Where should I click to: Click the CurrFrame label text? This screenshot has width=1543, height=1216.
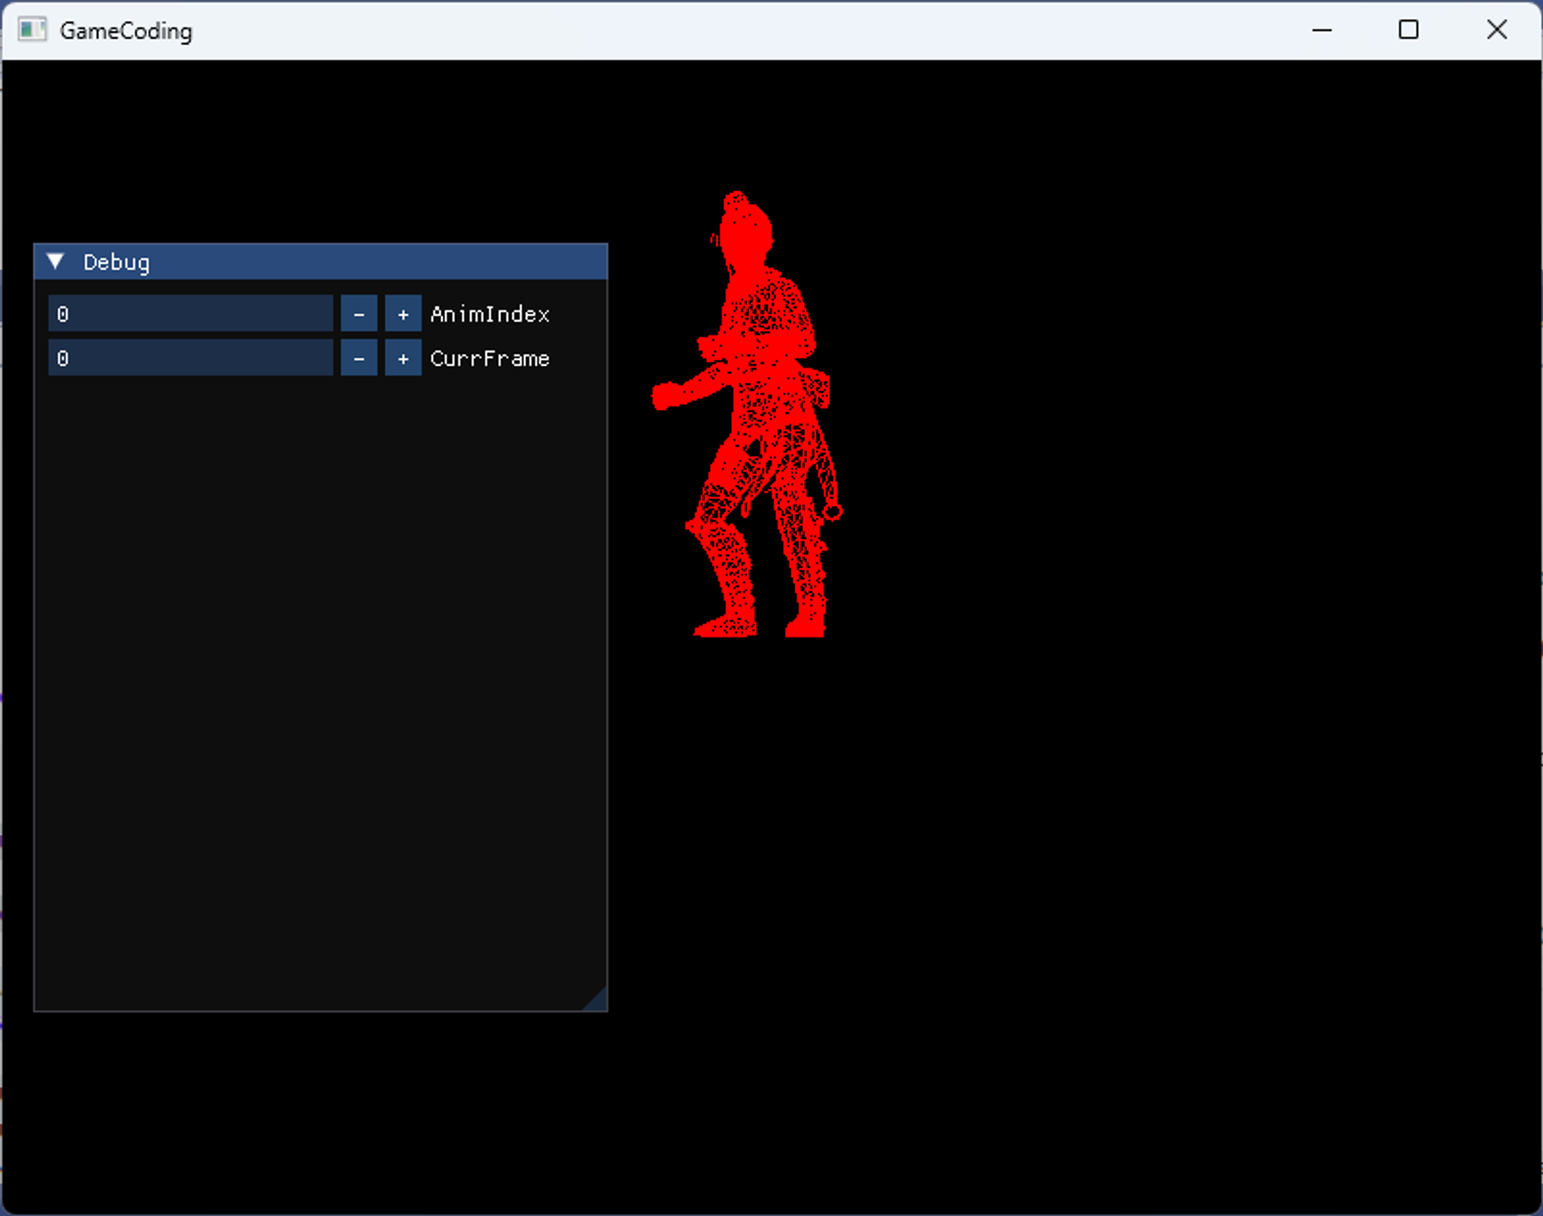pyautogui.click(x=490, y=358)
